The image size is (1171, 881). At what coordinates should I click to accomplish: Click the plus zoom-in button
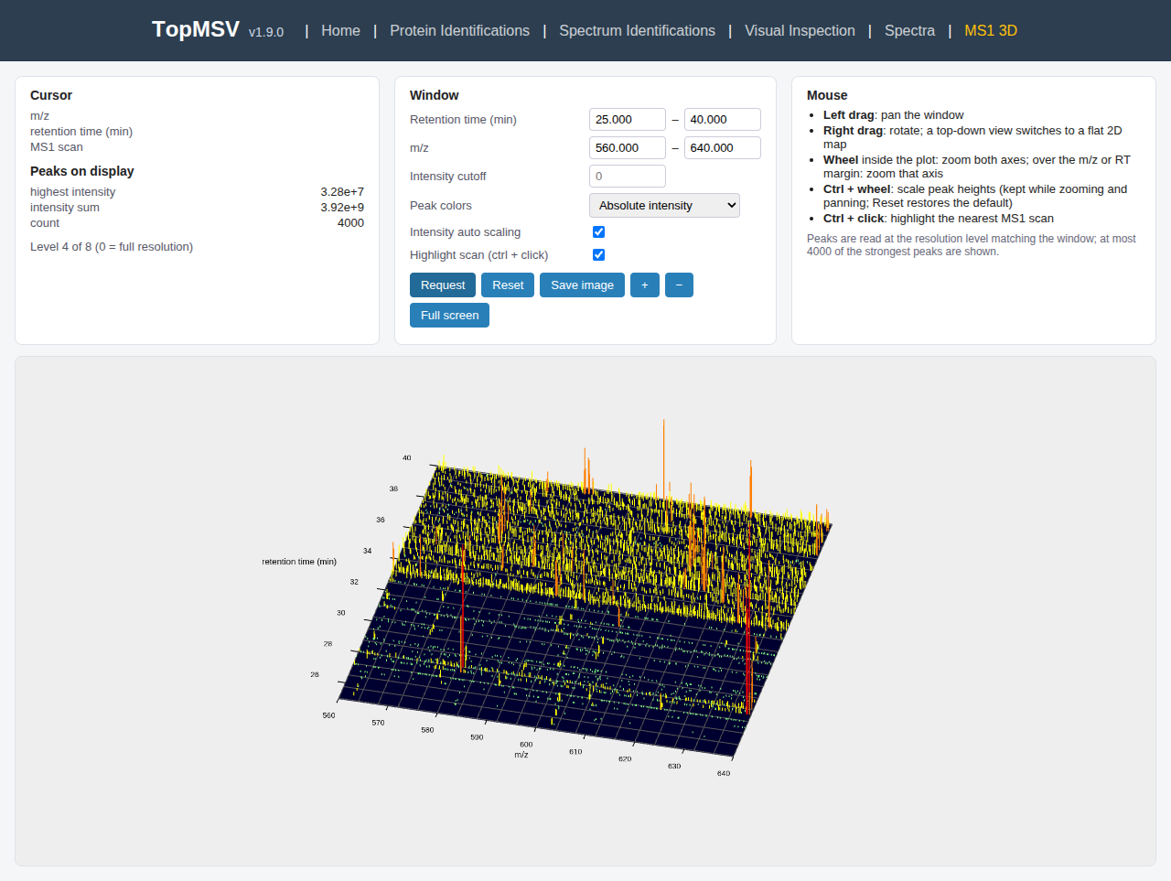click(x=645, y=285)
